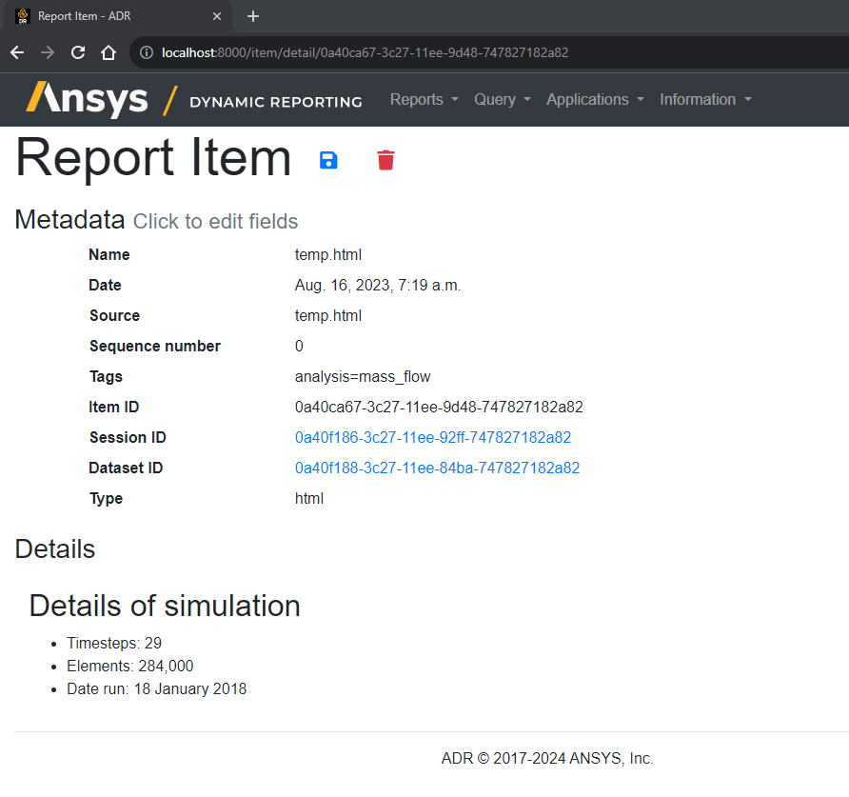Click the Dynamic Reporting brand text
Viewport: 849px width, 797px height.
(x=276, y=102)
